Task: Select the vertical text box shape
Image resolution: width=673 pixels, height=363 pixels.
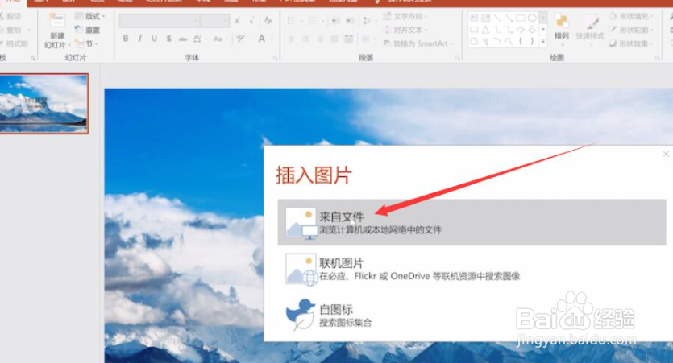Action: [485, 18]
